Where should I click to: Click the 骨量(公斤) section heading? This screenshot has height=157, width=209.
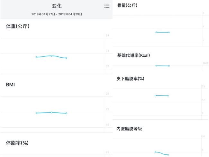[127, 5]
